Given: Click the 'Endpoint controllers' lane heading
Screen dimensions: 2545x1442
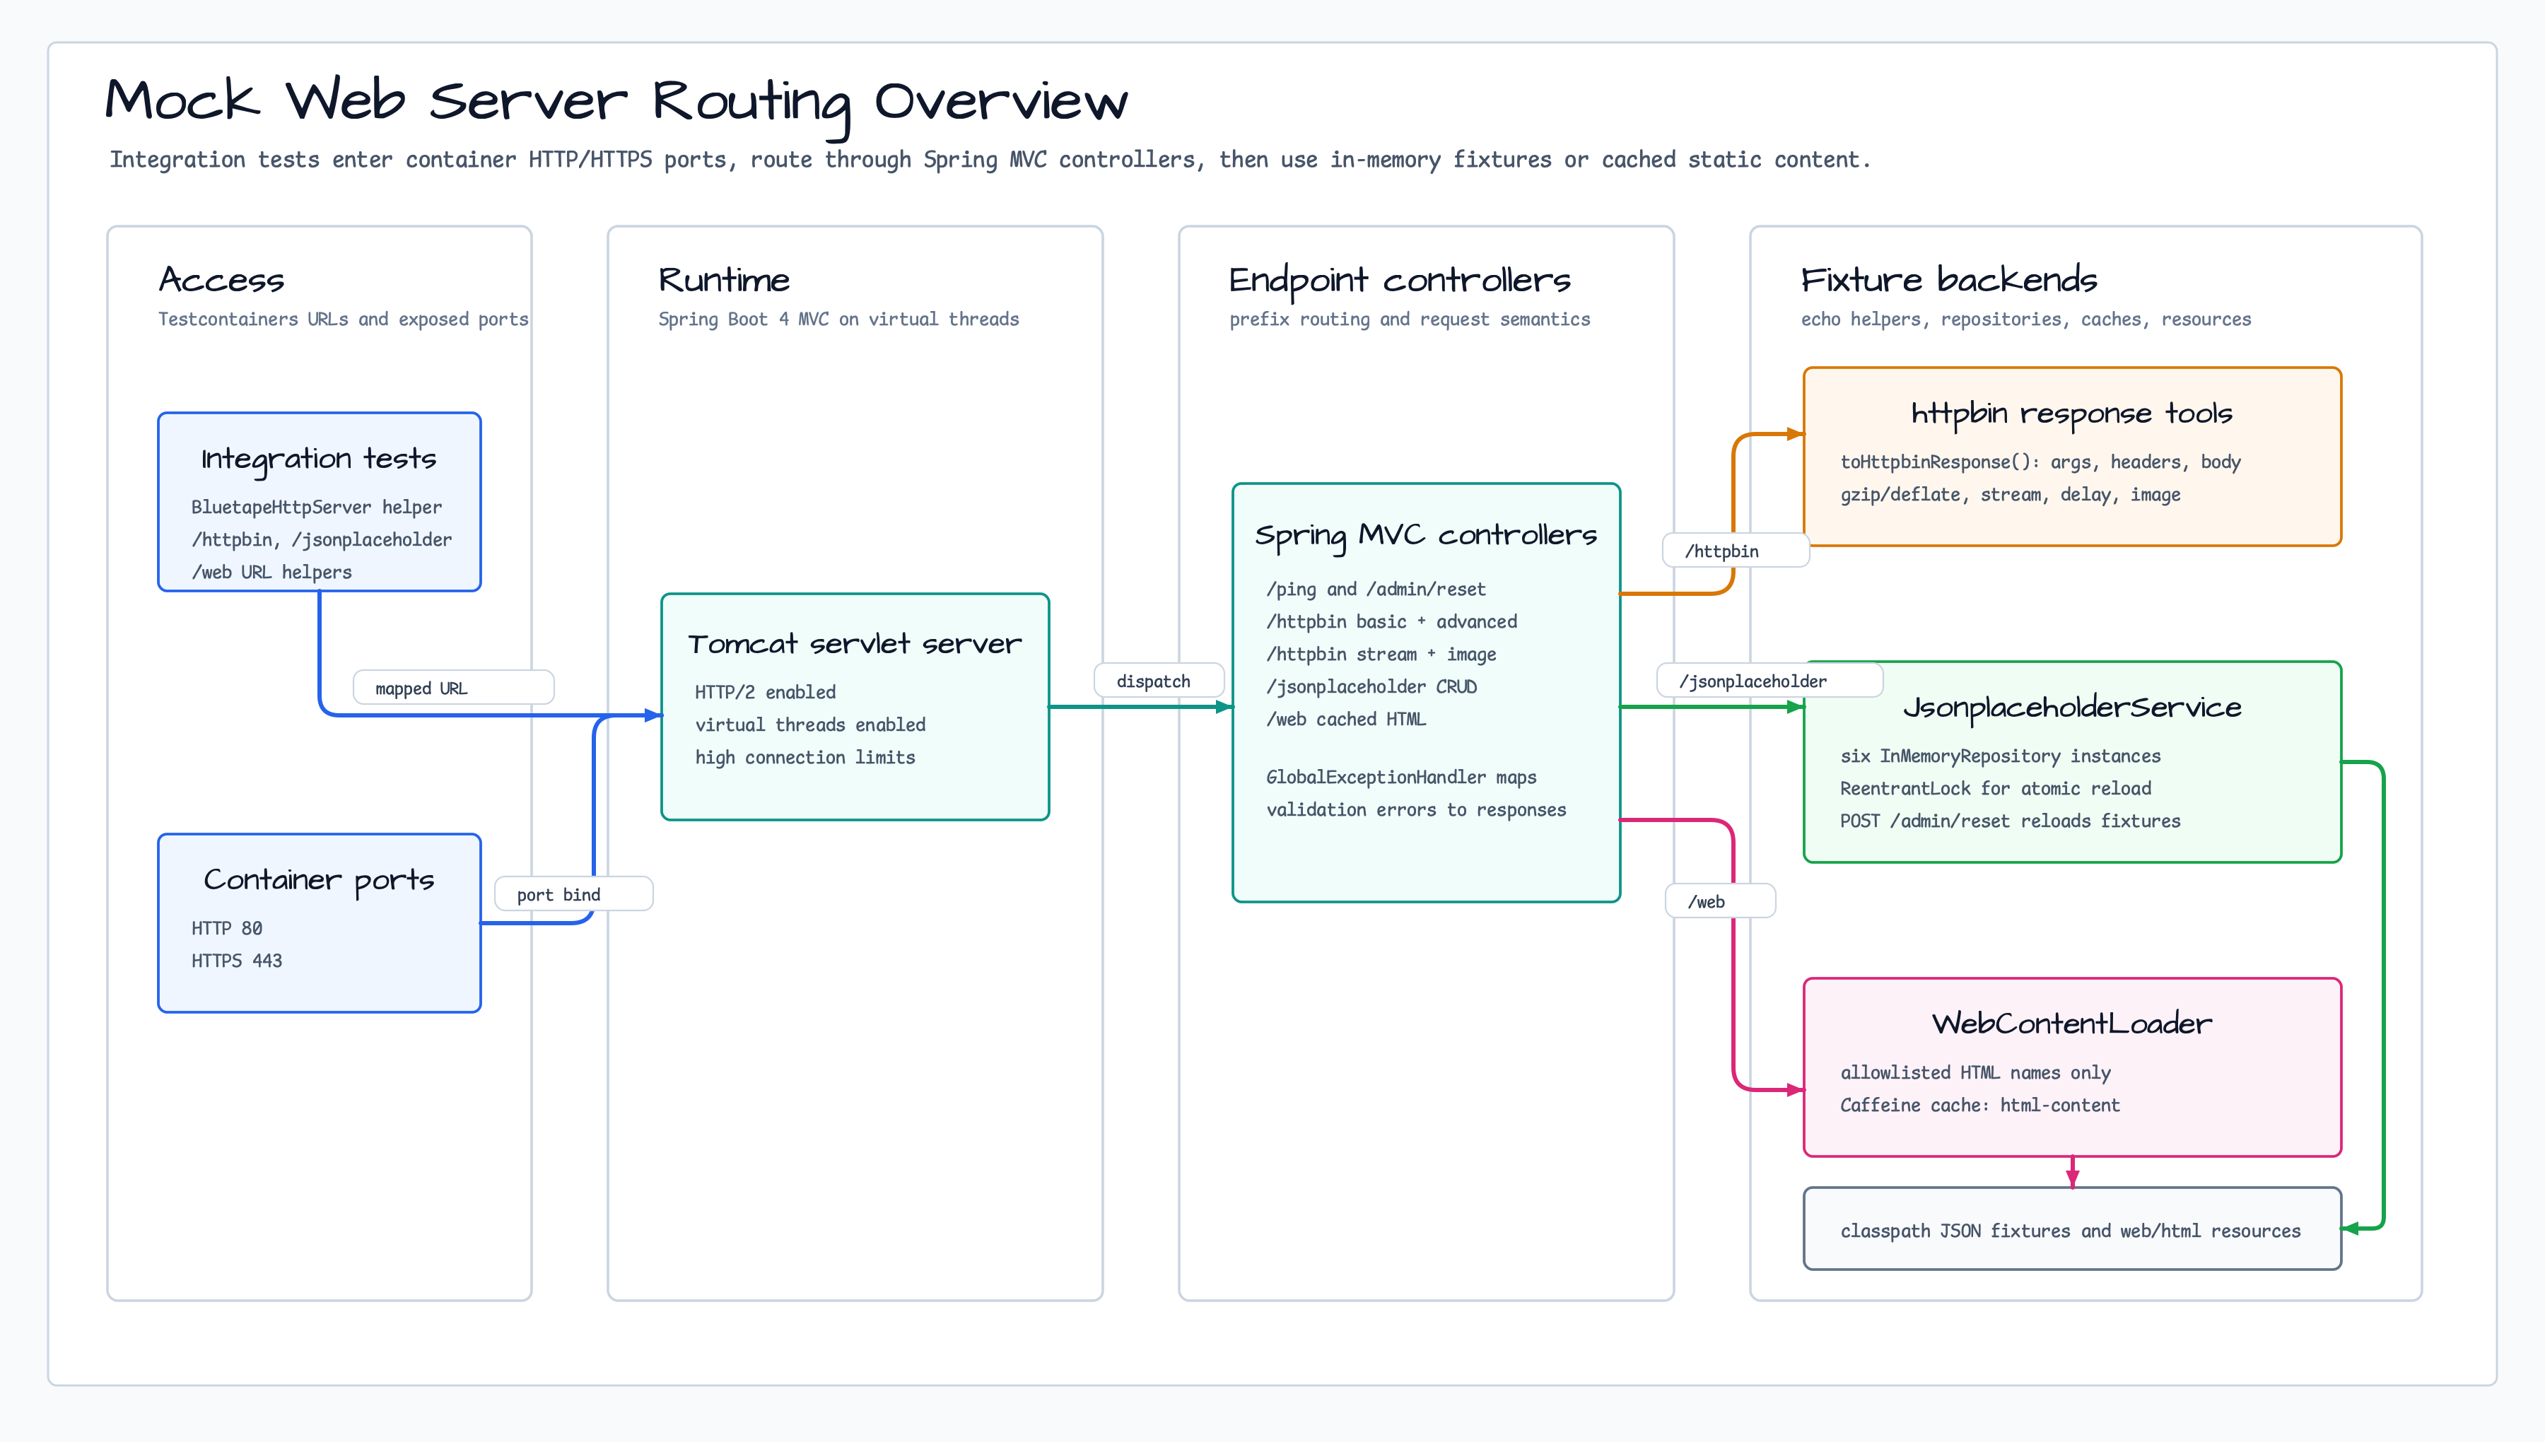Looking at the screenshot, I should [1399, 281].
